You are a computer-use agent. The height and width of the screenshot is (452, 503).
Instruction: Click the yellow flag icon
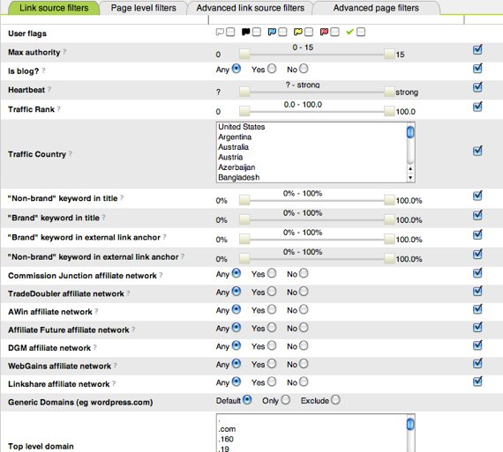click(x=298, y=32)
